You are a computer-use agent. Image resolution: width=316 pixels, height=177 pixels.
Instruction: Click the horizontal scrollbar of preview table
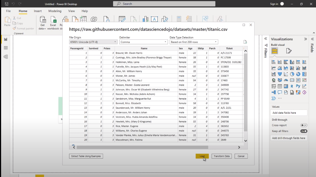[142, 147]
